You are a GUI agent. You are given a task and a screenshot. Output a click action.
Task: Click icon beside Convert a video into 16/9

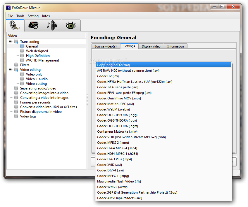coord(16,107)
